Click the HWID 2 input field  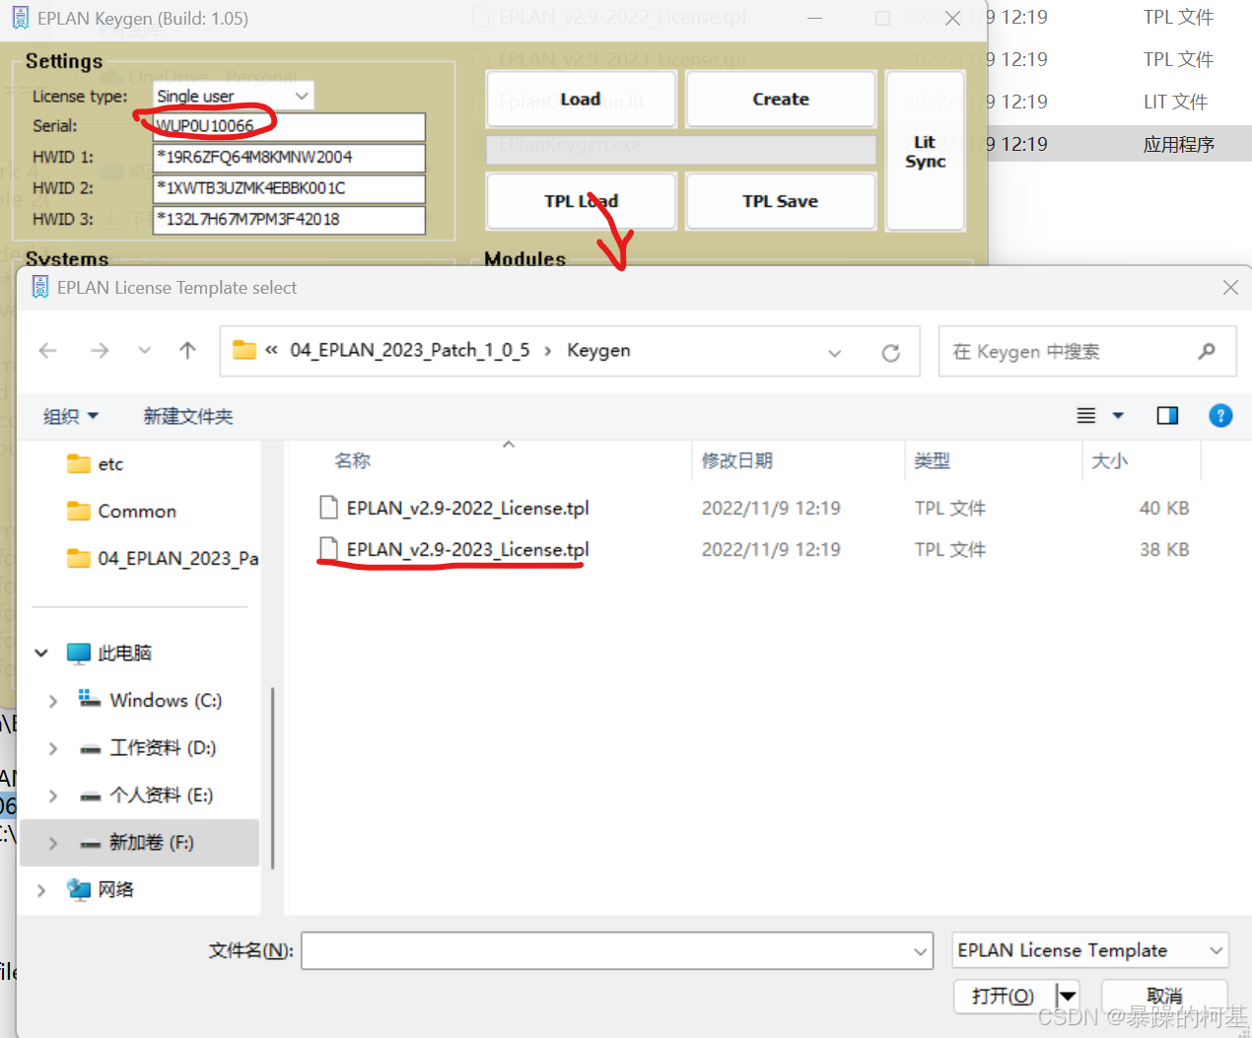289,188
